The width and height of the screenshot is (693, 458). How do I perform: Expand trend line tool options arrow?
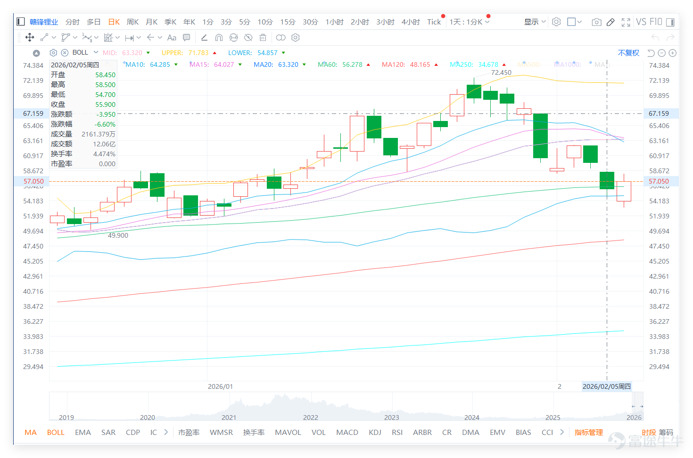(54, 38)
